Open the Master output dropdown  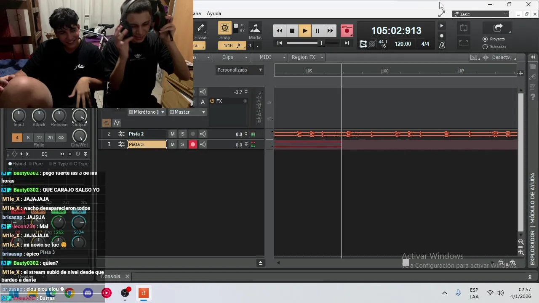tap(187, 112)
